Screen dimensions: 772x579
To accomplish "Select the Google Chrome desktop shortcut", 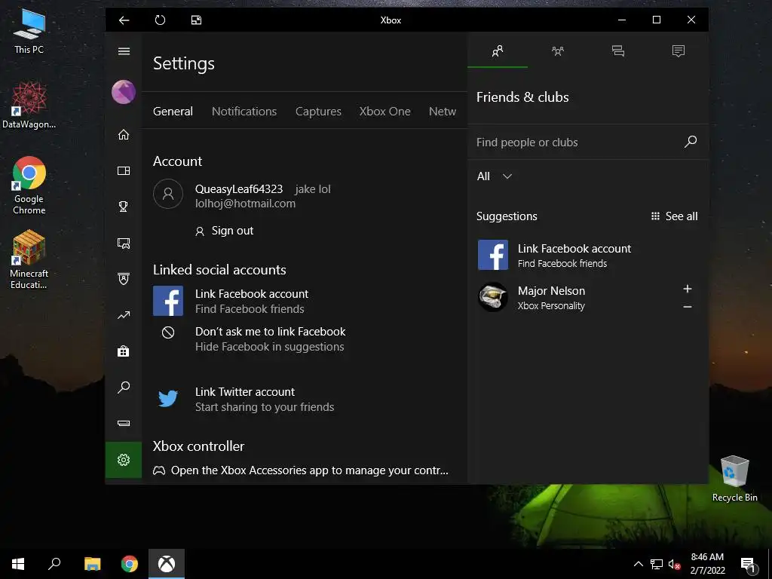I will click(x=29, y=185).
